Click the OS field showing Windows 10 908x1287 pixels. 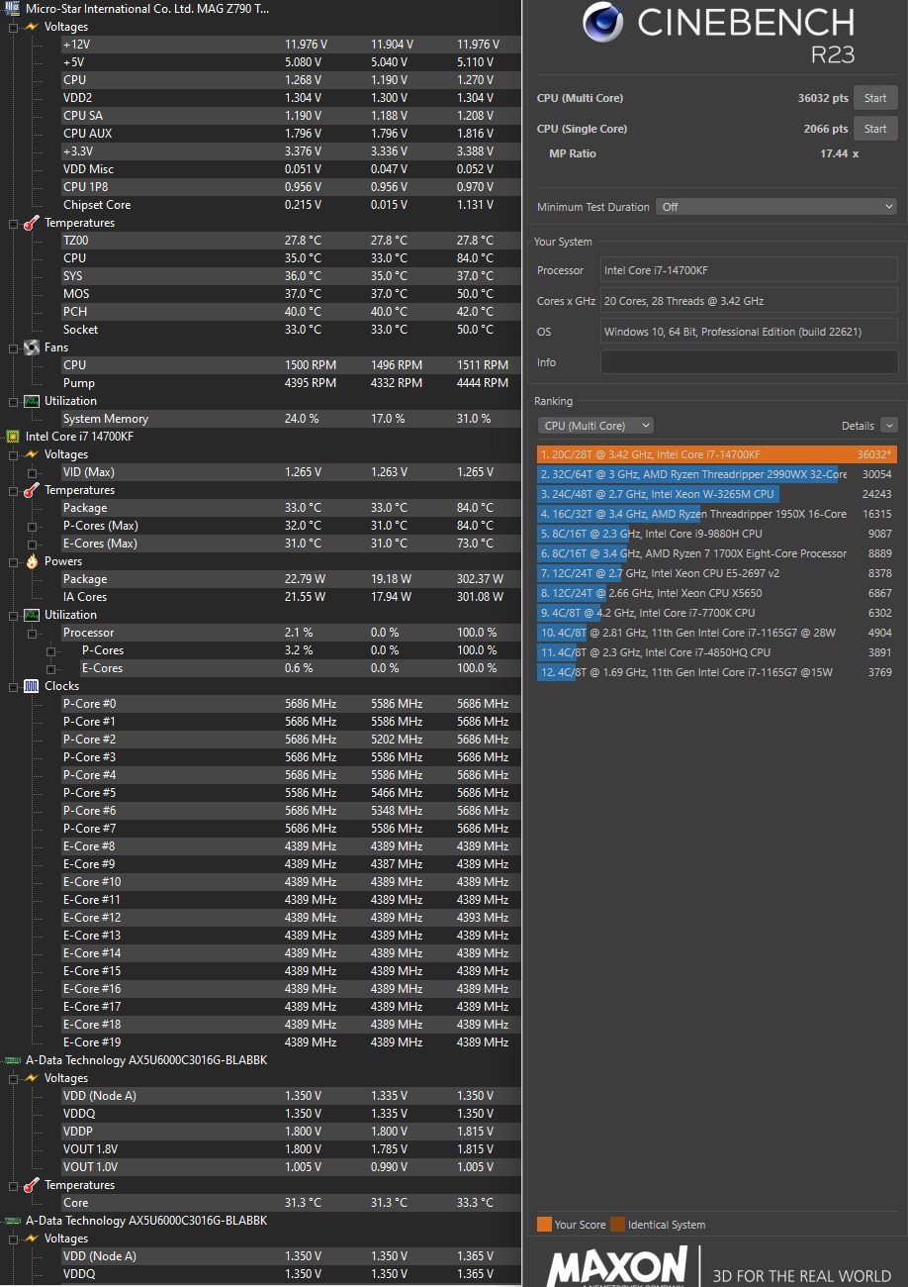(750, 332)
